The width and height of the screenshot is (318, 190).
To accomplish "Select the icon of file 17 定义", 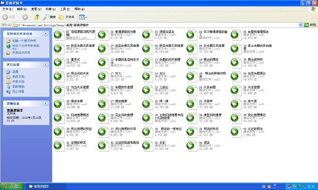I will click(103, 77).
